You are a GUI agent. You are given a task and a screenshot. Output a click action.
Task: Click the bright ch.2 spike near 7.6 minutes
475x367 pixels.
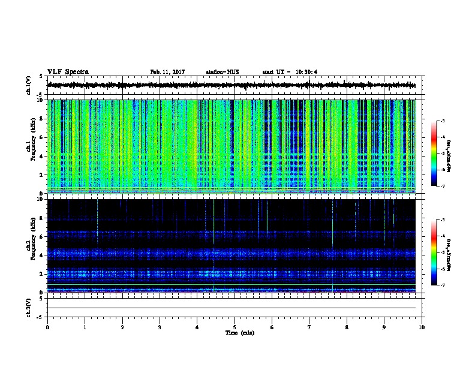[333, 246]
